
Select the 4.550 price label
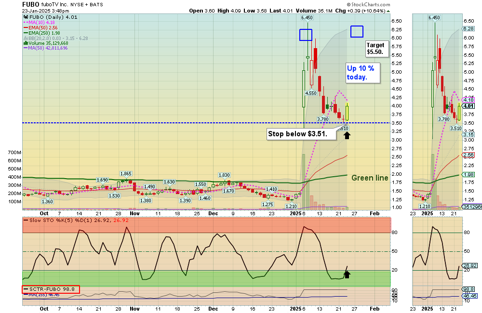click(311, 93)
